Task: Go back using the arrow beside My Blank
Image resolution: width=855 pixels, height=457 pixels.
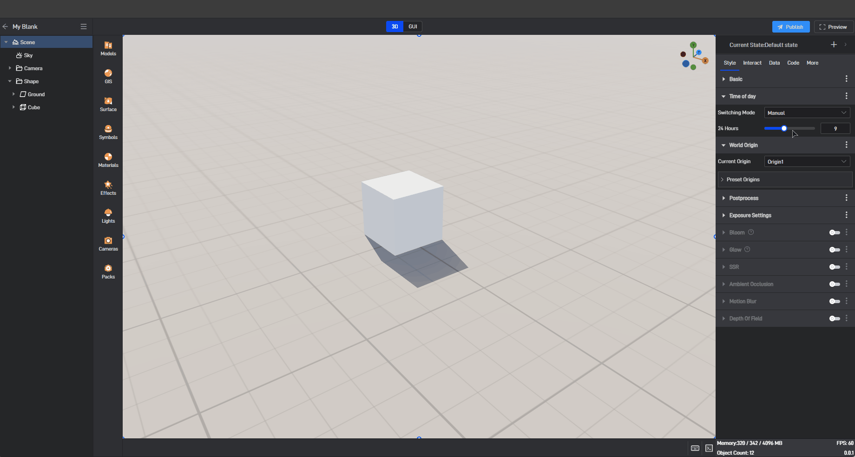Action: [x=5, y=26]
